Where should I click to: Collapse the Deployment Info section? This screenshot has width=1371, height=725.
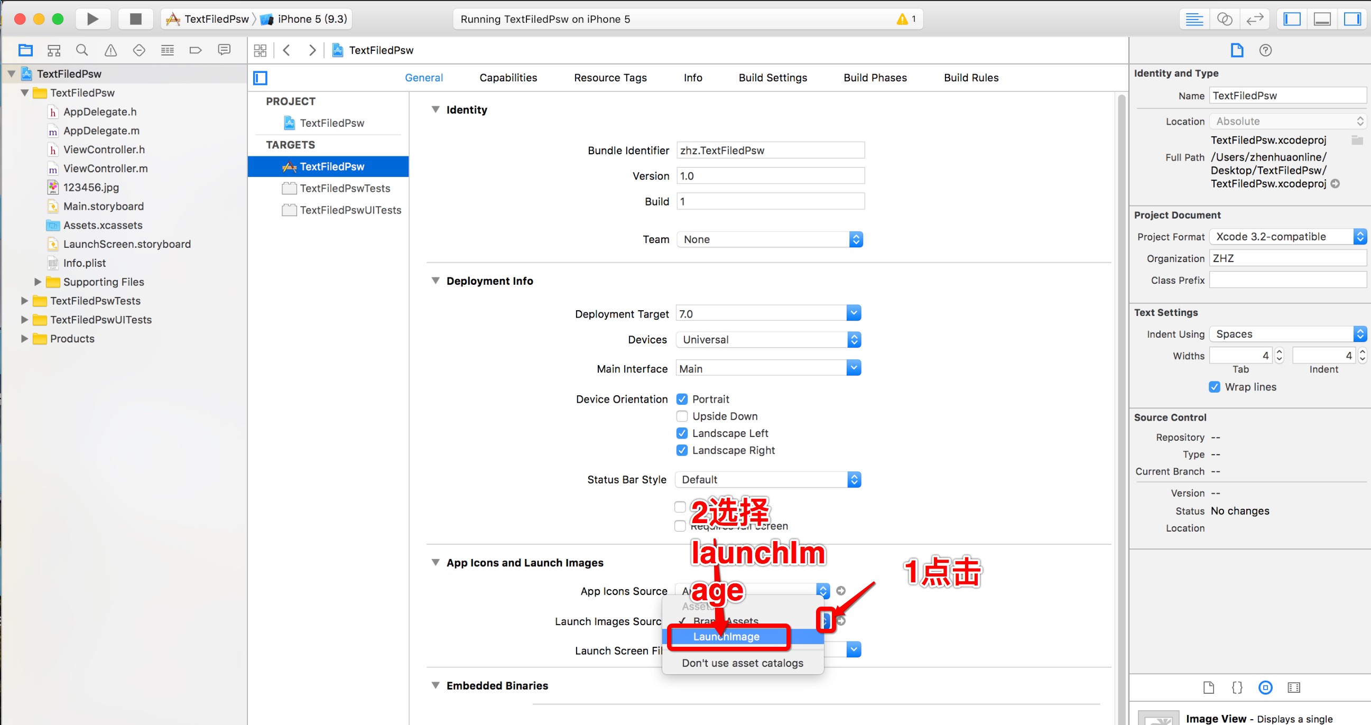point(436,281)
